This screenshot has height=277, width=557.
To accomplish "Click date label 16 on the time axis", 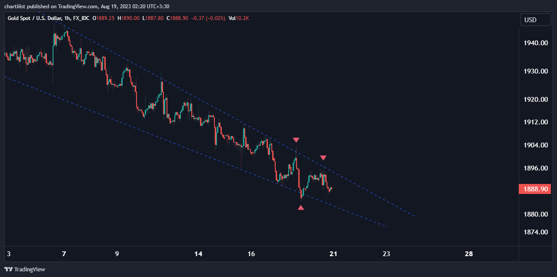I will pyautogui.click(x=252, y=254).
